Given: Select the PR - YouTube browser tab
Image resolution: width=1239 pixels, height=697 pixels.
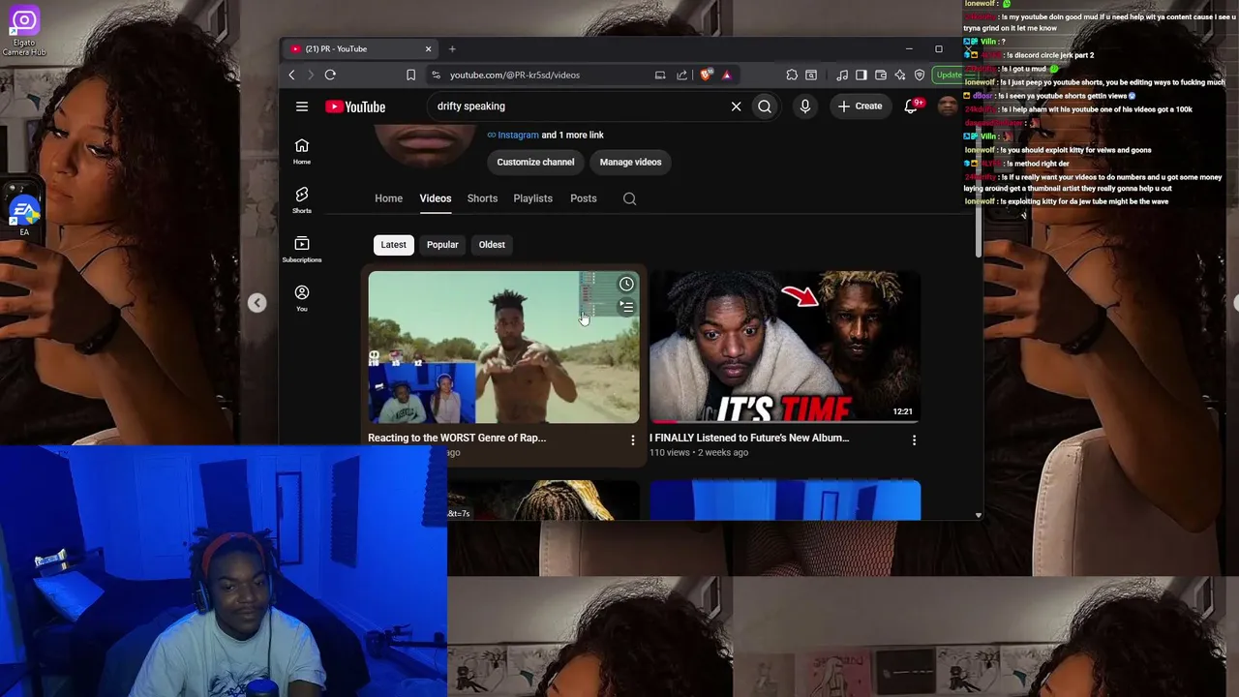Looking at the screenshot, I should [x=360, y=48].
